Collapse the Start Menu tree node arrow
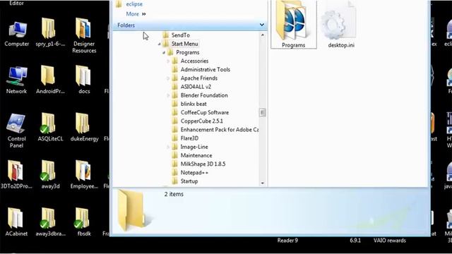This screenshot has height=254, width=452. coord(159,44)
